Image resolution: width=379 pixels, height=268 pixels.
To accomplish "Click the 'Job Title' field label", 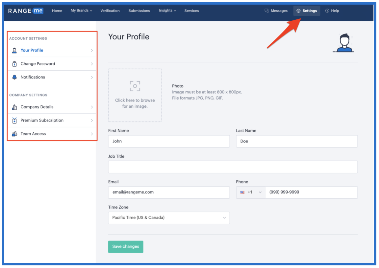I will [x=116, y=156].
